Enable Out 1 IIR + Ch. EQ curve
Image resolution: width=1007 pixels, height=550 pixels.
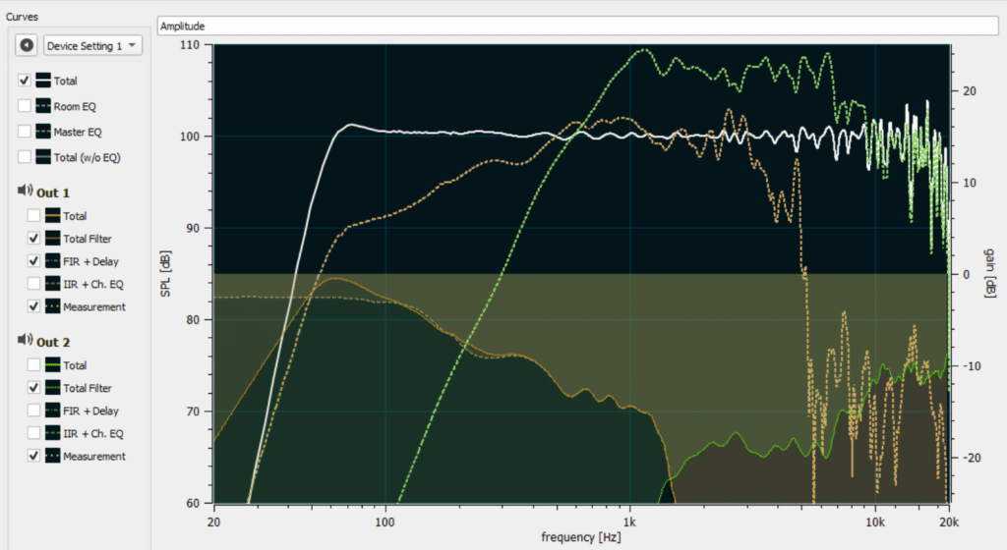tap(34, 284)
